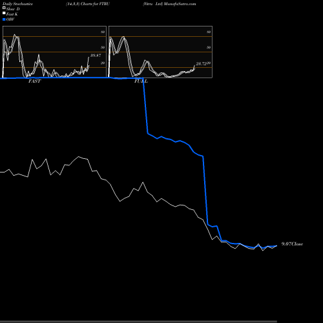Click the 'MunafaSutra.com' title text

coord(180,4)
